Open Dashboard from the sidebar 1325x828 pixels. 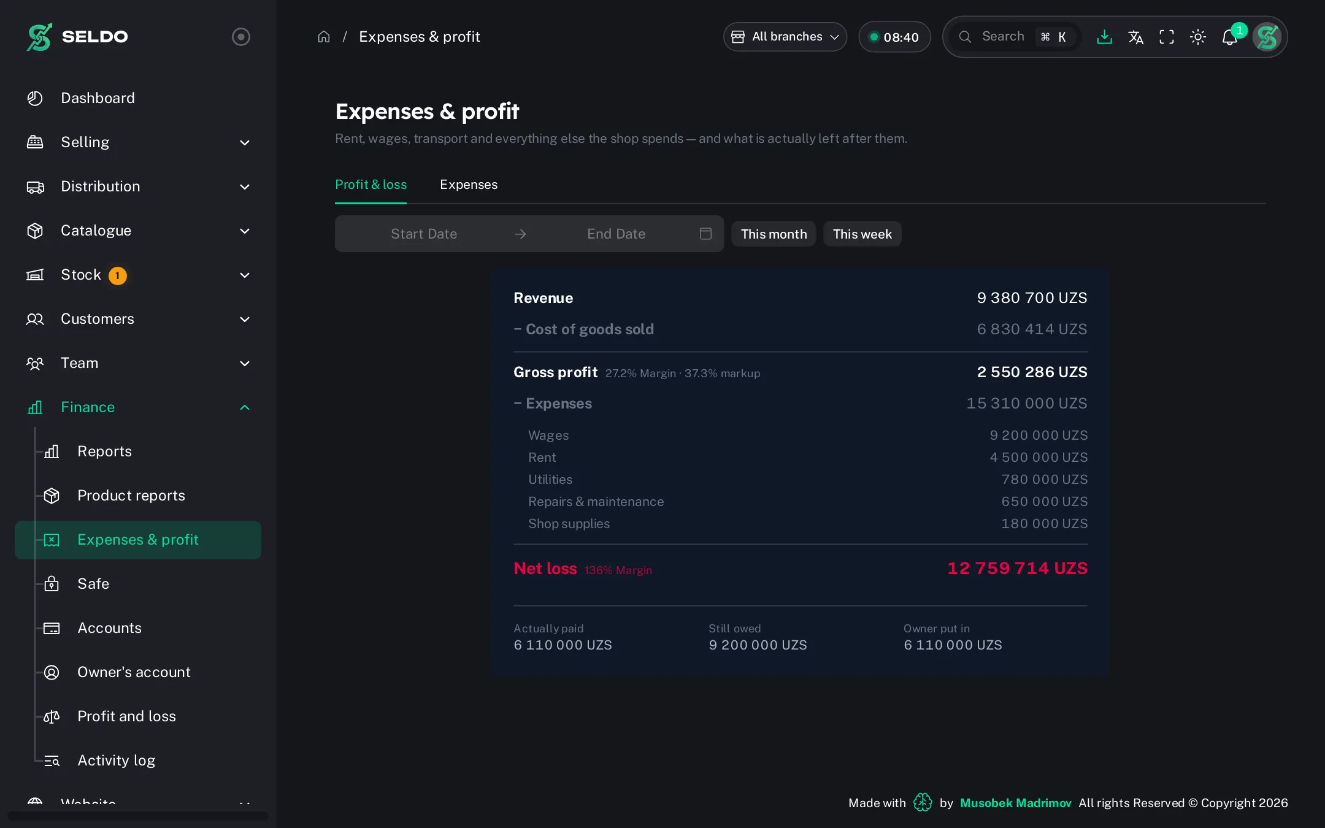(x=138, y=98)
